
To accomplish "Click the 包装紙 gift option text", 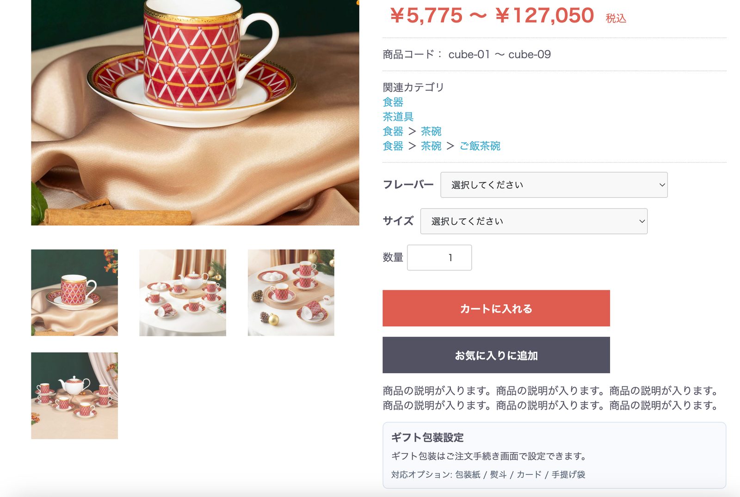I will click(467, 474).
